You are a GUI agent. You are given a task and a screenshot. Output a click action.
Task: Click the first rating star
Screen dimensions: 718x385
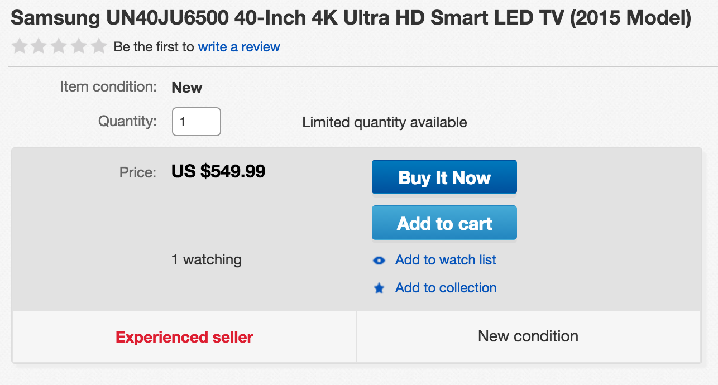click(x=20, y=46)
